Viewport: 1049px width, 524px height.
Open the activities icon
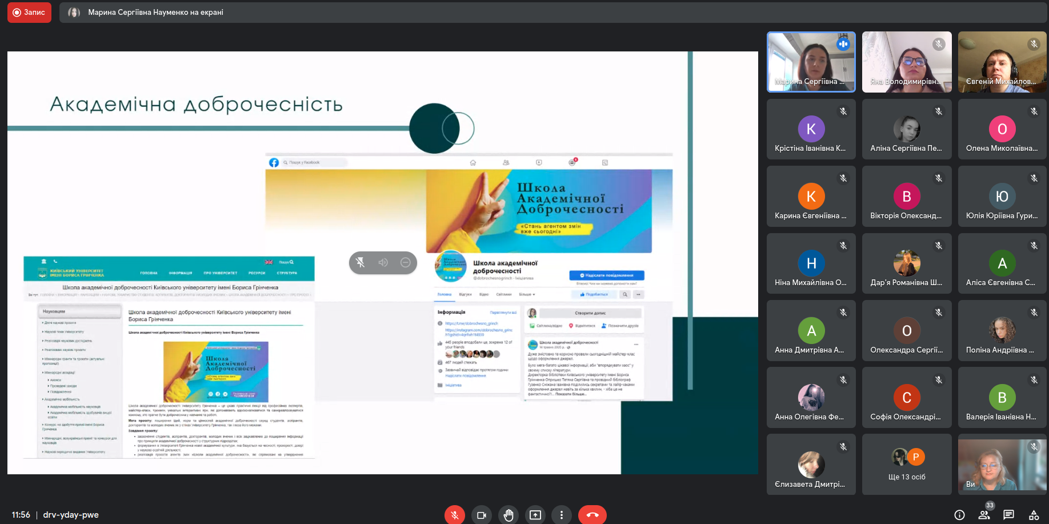(x=1034, y=515)
